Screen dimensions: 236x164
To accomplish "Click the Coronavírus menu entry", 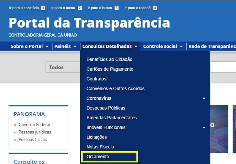I will [99, 98].
